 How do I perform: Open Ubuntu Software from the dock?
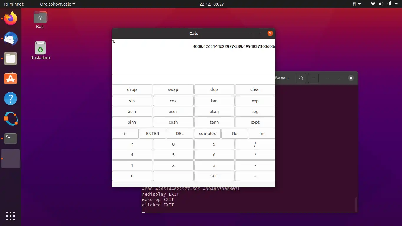click(x=11, y=79)
